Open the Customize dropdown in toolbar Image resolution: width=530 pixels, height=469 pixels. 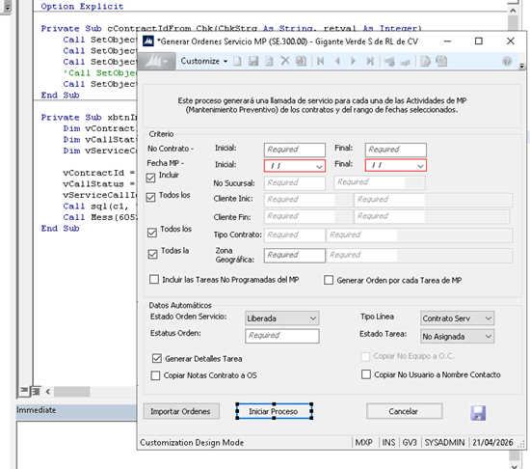[x=204, y=61]
